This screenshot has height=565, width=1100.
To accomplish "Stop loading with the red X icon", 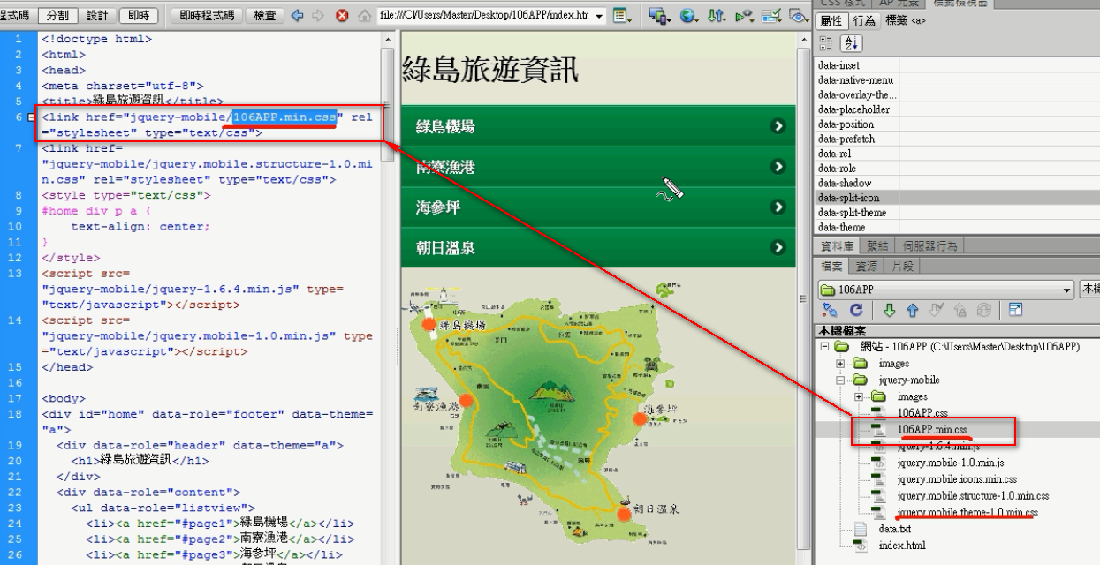I will [x=342, y=16].
